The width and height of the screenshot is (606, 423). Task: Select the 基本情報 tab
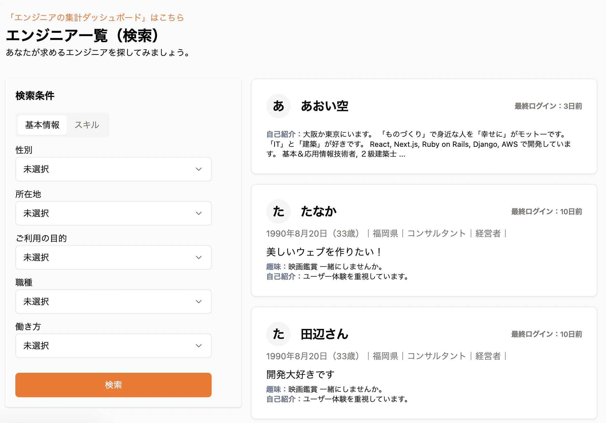click(42, 125)
